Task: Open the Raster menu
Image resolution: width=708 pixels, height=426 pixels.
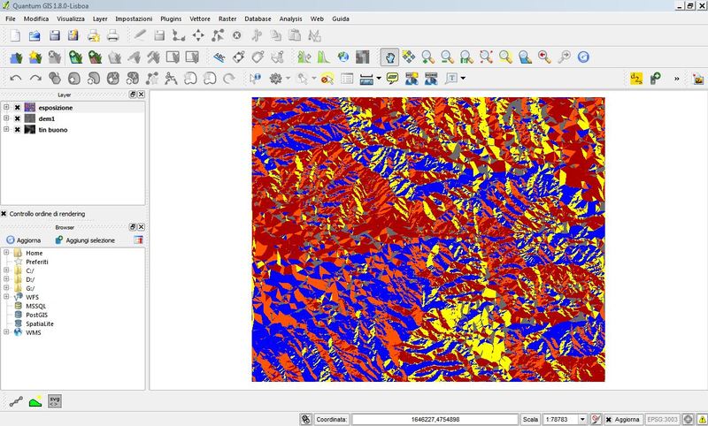Action: 227,19
